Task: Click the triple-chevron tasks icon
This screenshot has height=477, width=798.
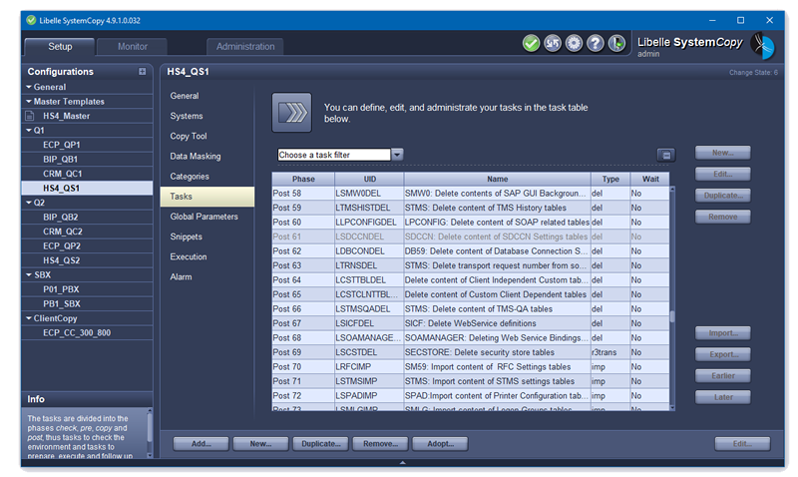Action: point(291,112)
